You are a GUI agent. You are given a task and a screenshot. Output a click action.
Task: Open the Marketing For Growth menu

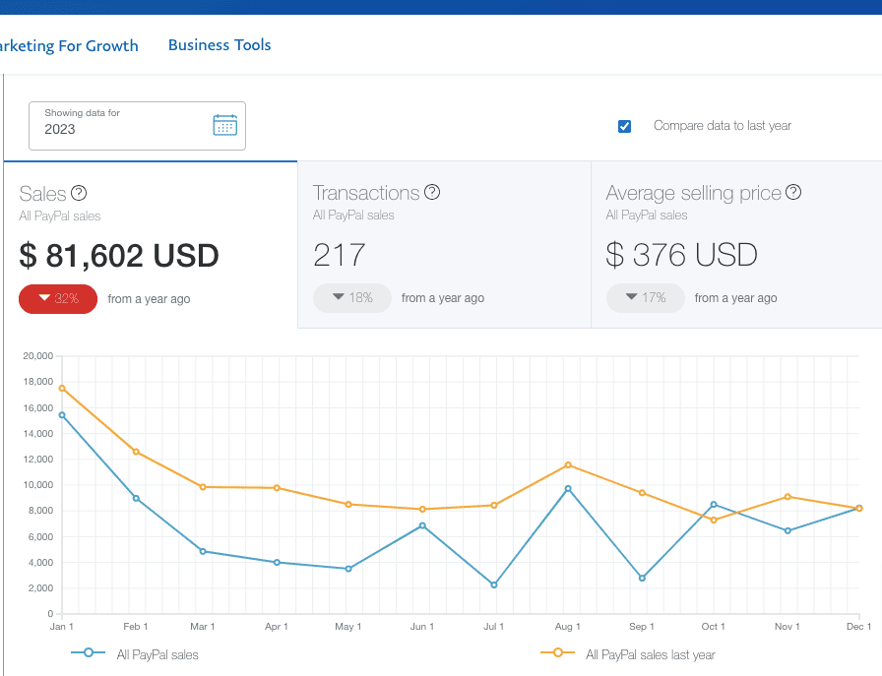pyautogui.click(x=69, y=45)
